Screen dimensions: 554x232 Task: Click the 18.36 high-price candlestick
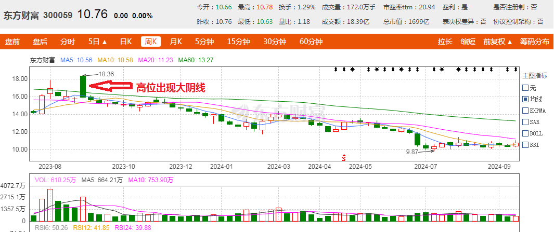point(83,86)
